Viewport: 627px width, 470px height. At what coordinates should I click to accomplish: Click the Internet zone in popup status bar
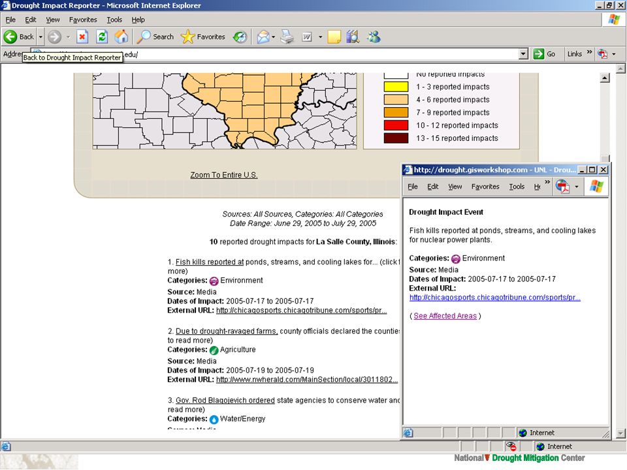(x=536, y=433)
